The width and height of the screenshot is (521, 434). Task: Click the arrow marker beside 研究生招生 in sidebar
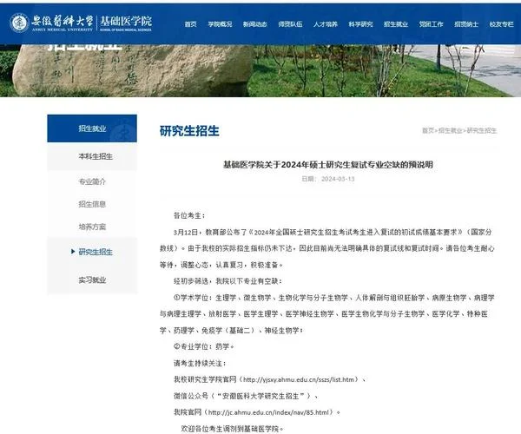coord(73,252)
